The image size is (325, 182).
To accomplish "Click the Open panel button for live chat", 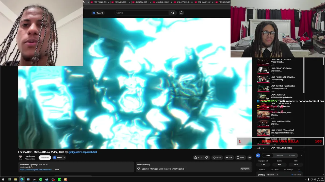I will click(245, 169).
